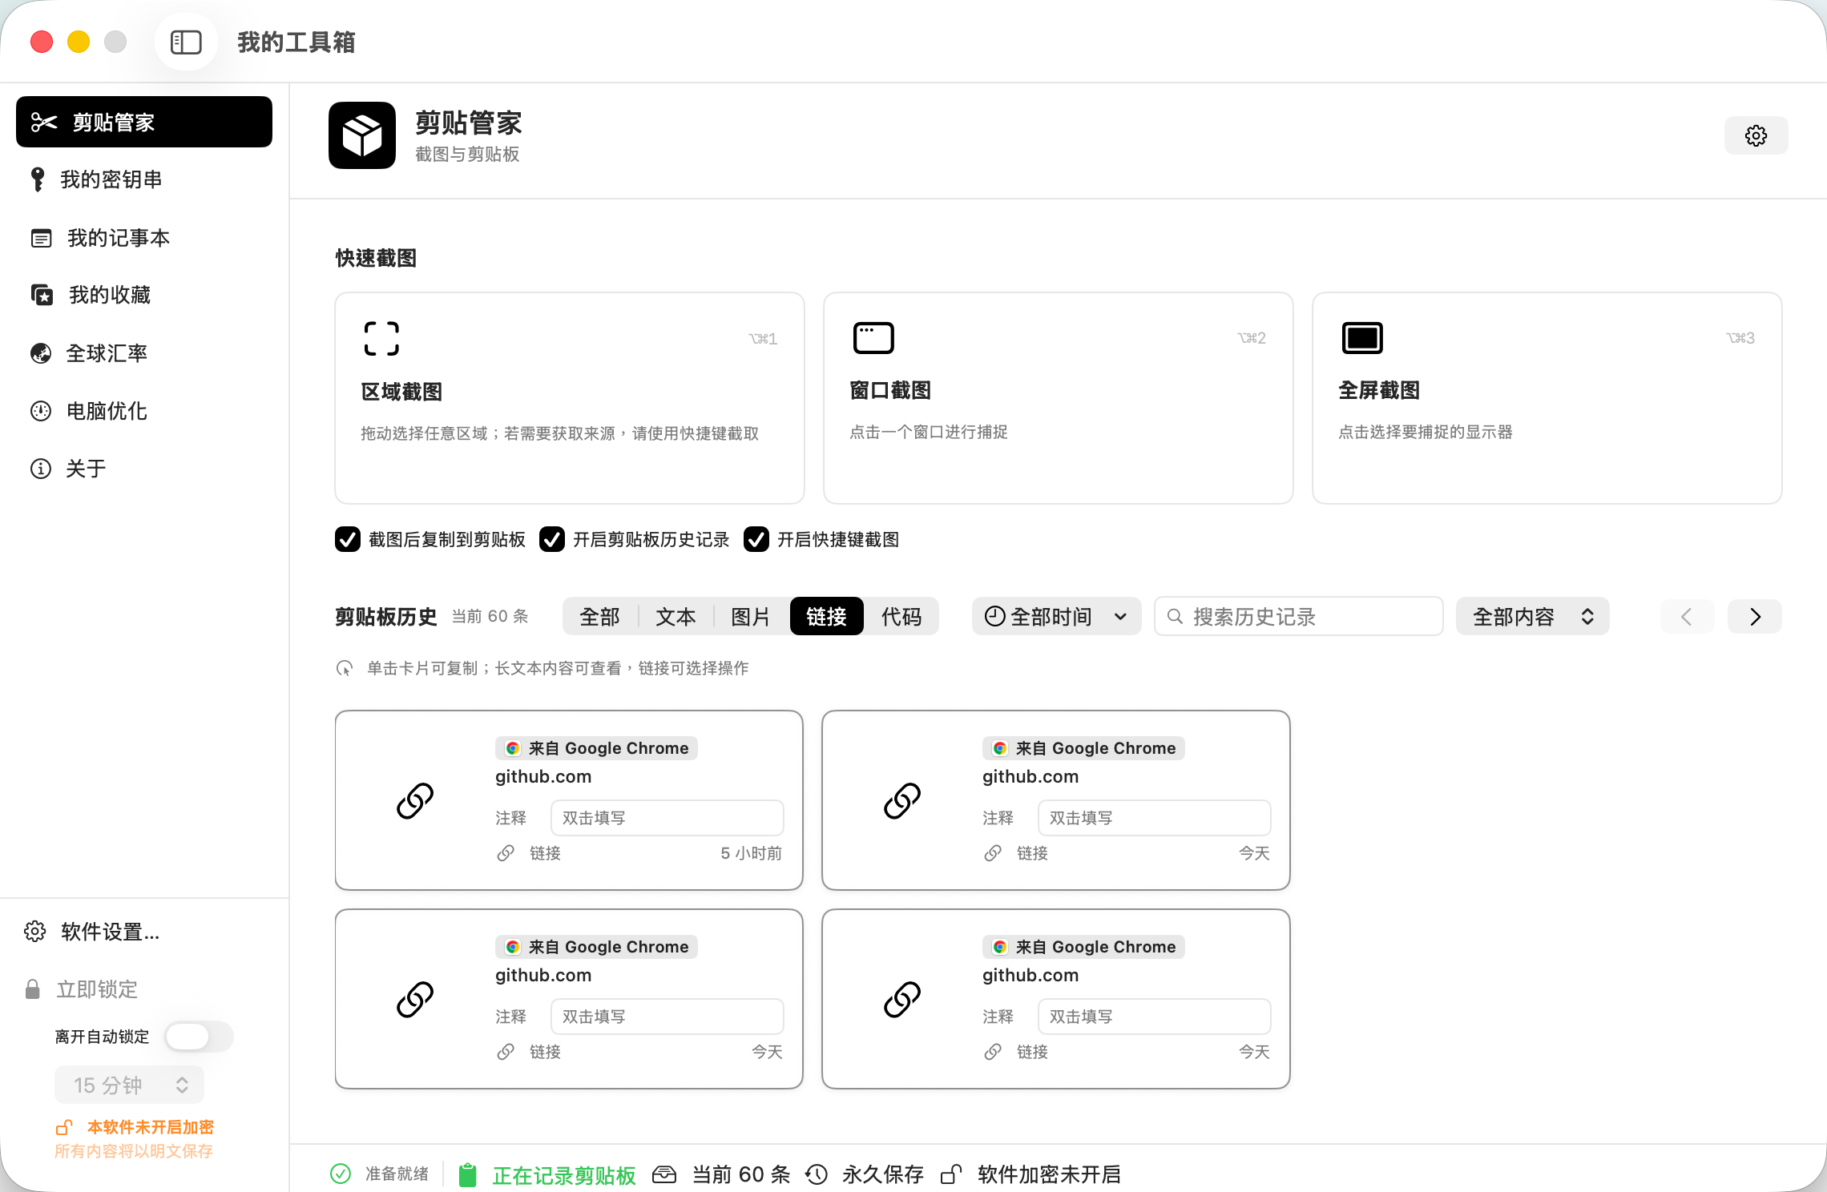
Task: Start 窗口截图 capture card
Action: [x=1059, y=398]
